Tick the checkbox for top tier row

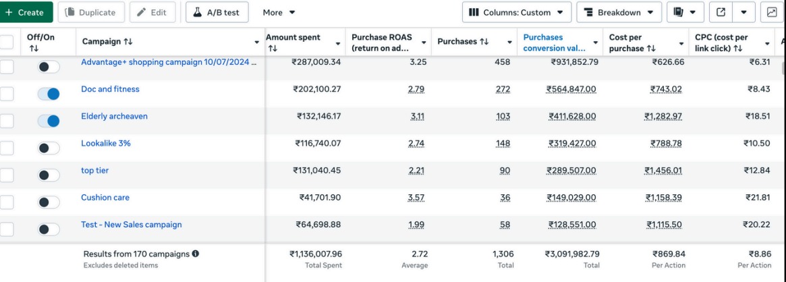tap(7, 175)
